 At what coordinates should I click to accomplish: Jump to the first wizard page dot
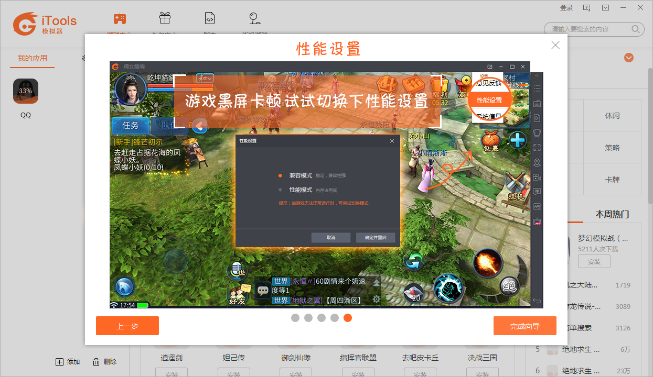(x=295, y=318)
